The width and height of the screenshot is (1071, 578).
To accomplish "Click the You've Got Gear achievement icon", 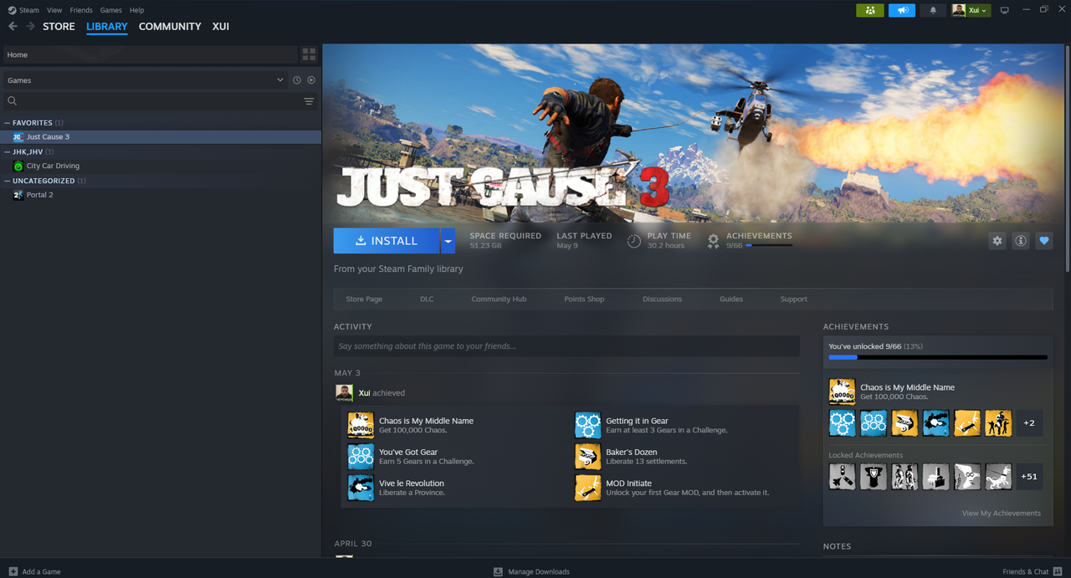I will tap(361, 456).
